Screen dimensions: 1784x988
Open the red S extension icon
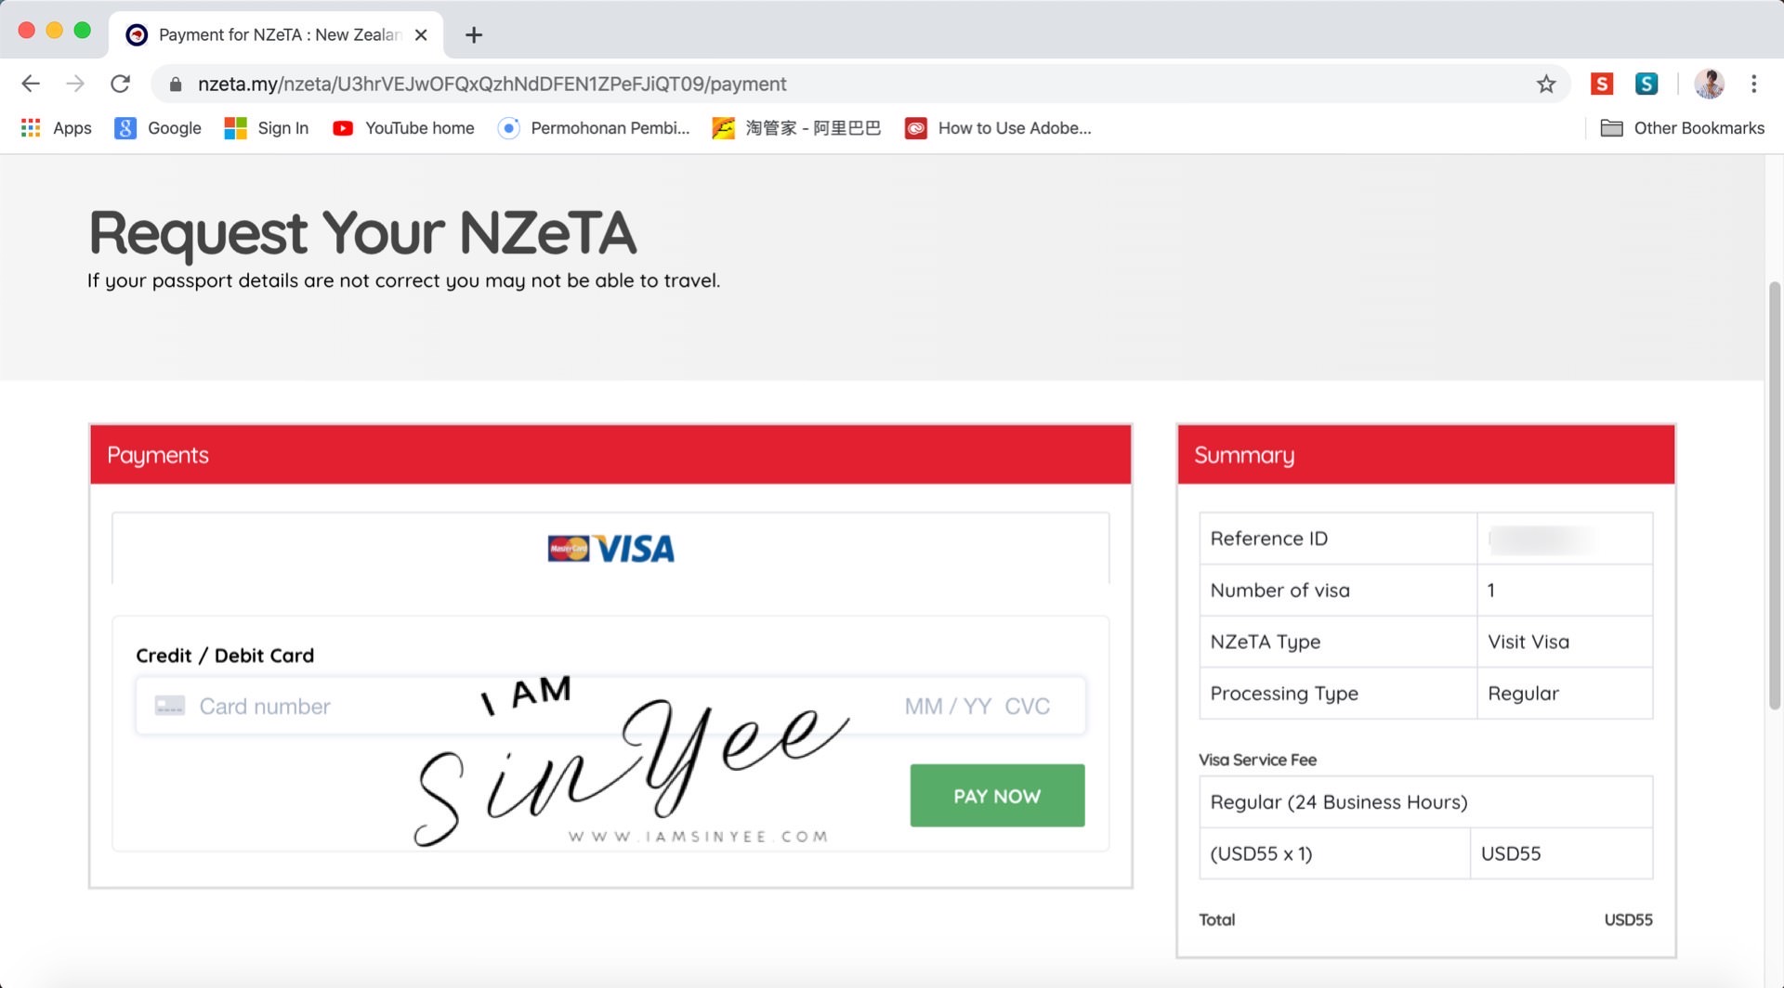[x=1601, y=84]
